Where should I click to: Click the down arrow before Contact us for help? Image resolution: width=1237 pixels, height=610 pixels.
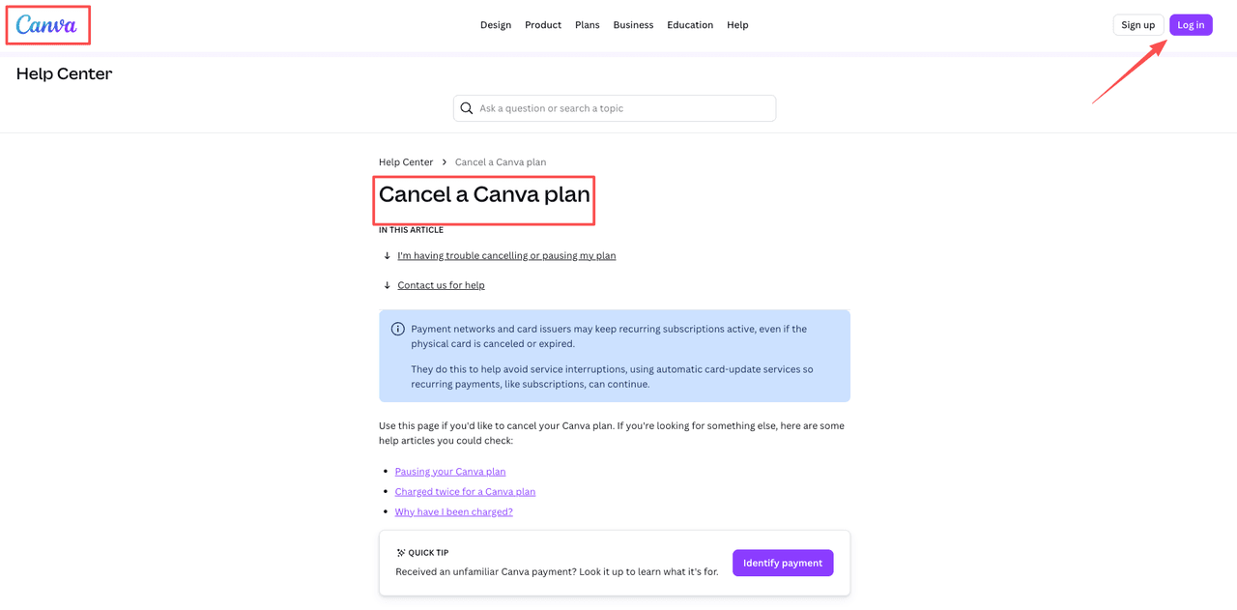point(386,284)
